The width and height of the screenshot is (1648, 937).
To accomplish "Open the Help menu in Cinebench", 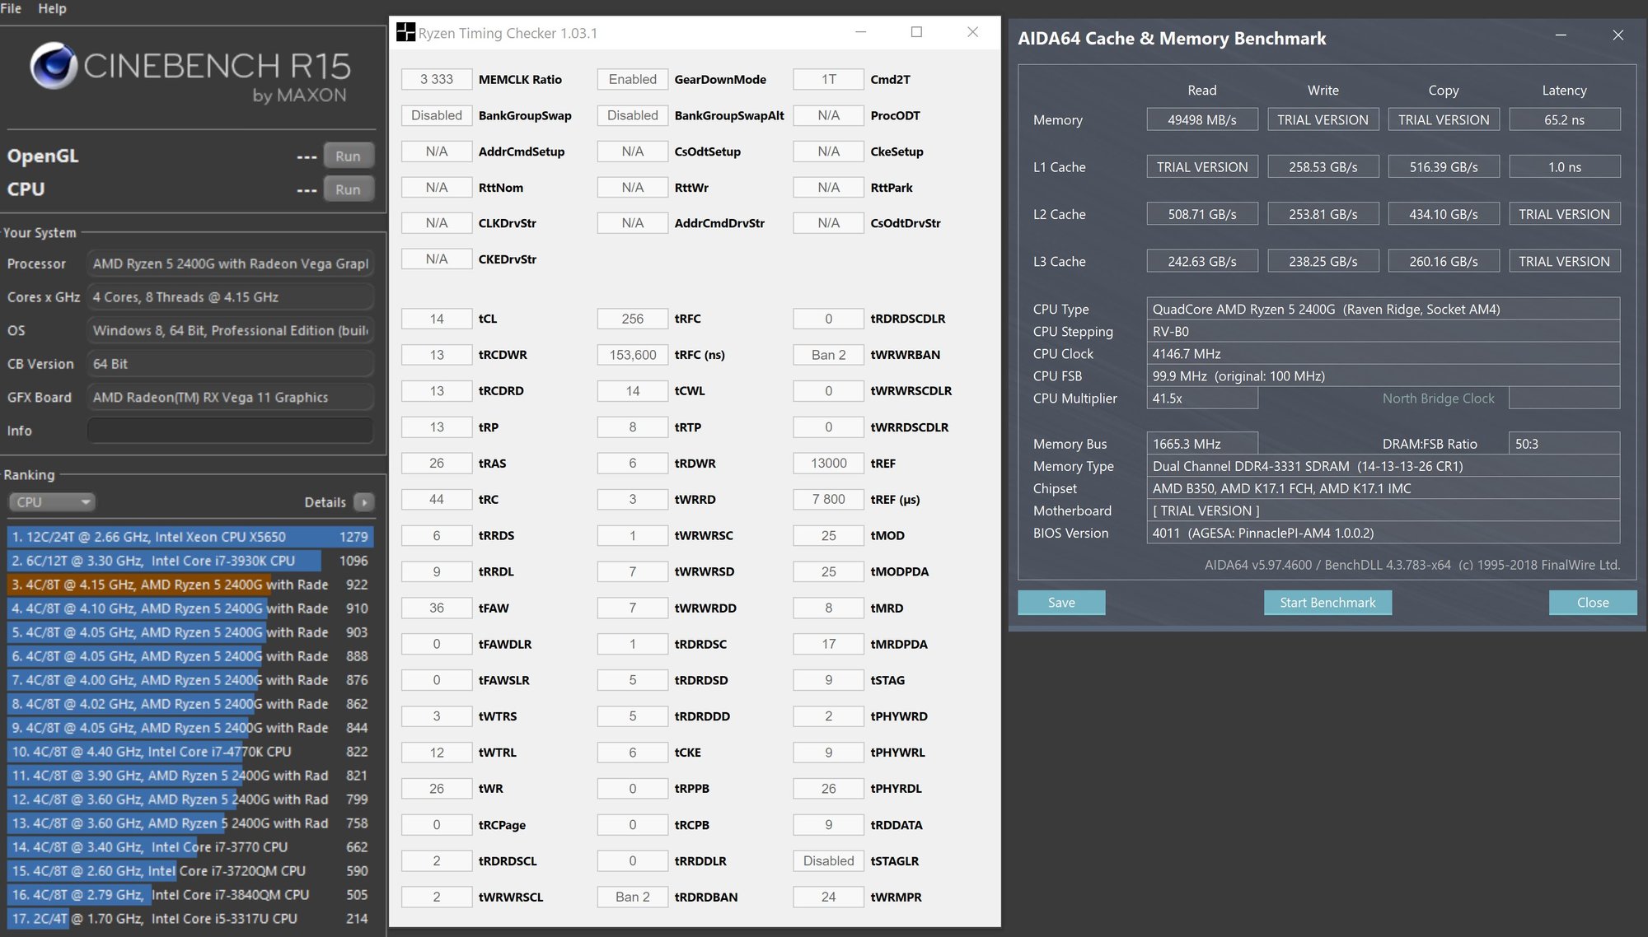I will (x=52, y=8).
